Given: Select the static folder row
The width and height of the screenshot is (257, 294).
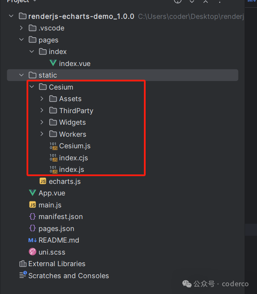Looking at the screenshot, I should tap(48, 75).
